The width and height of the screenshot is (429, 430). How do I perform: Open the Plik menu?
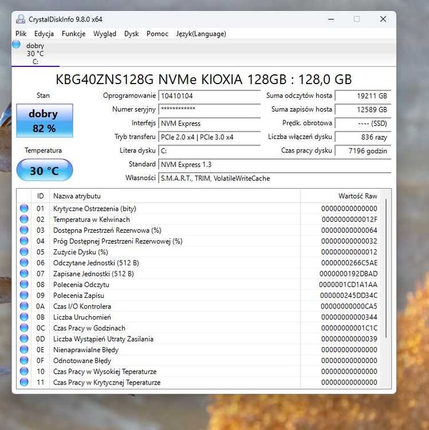pos(21,34)
